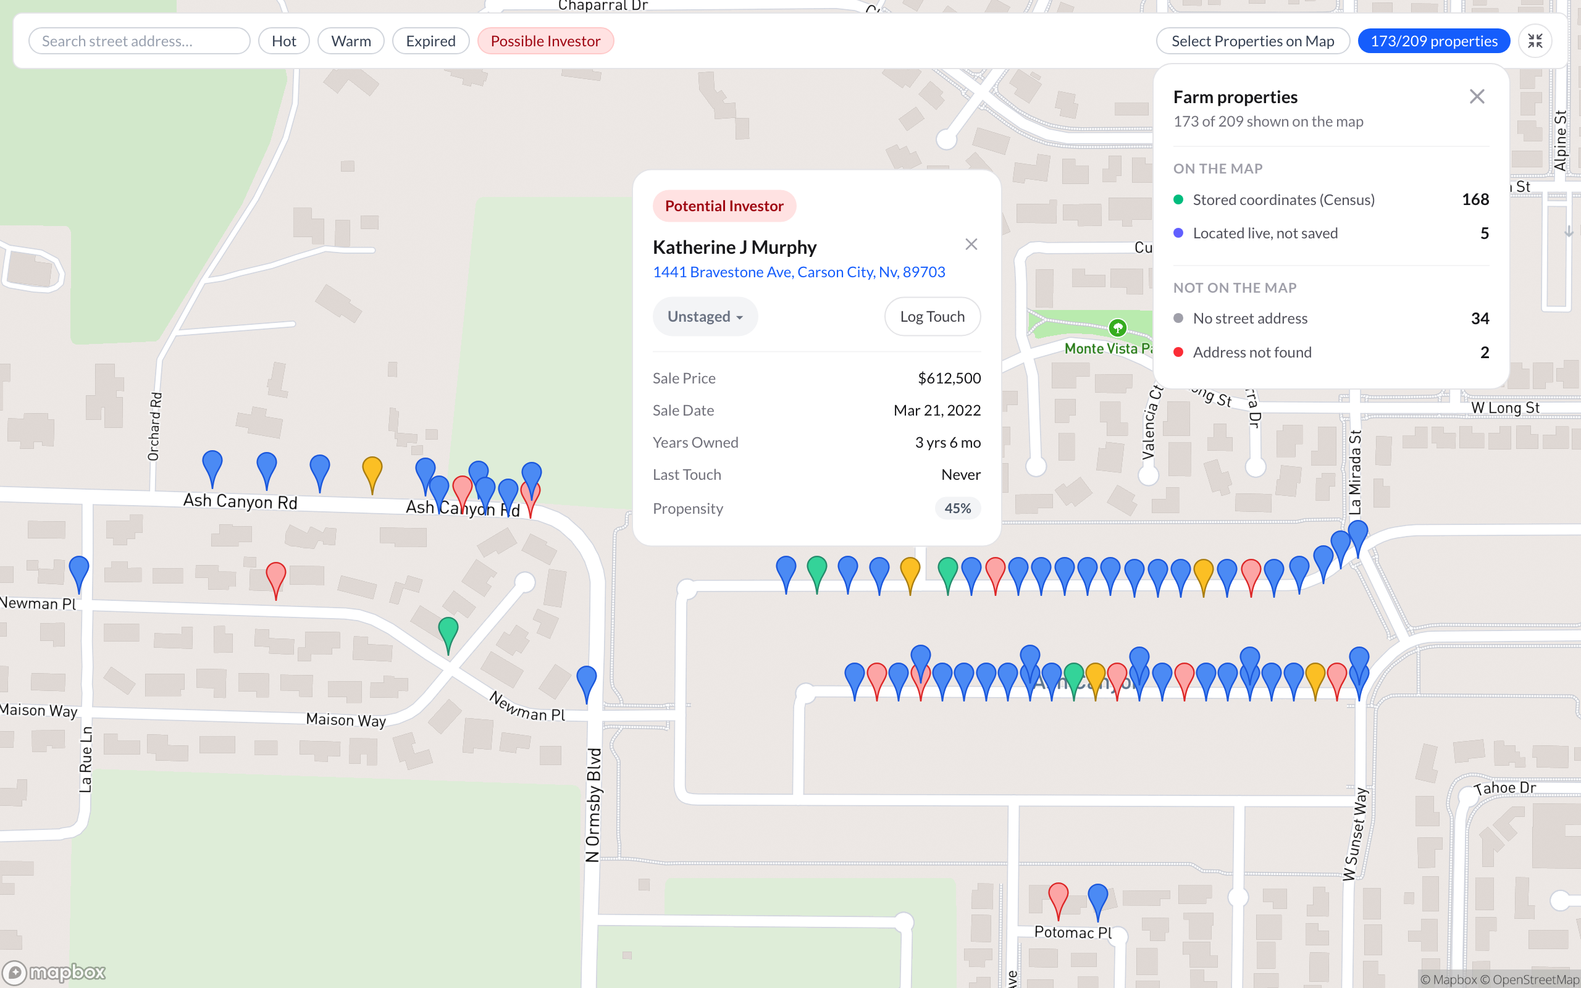Viewport: 1581px width, 988px height.
Task: Click the Monte Vista Park tree icon
Action: [x=1118, y=327]
